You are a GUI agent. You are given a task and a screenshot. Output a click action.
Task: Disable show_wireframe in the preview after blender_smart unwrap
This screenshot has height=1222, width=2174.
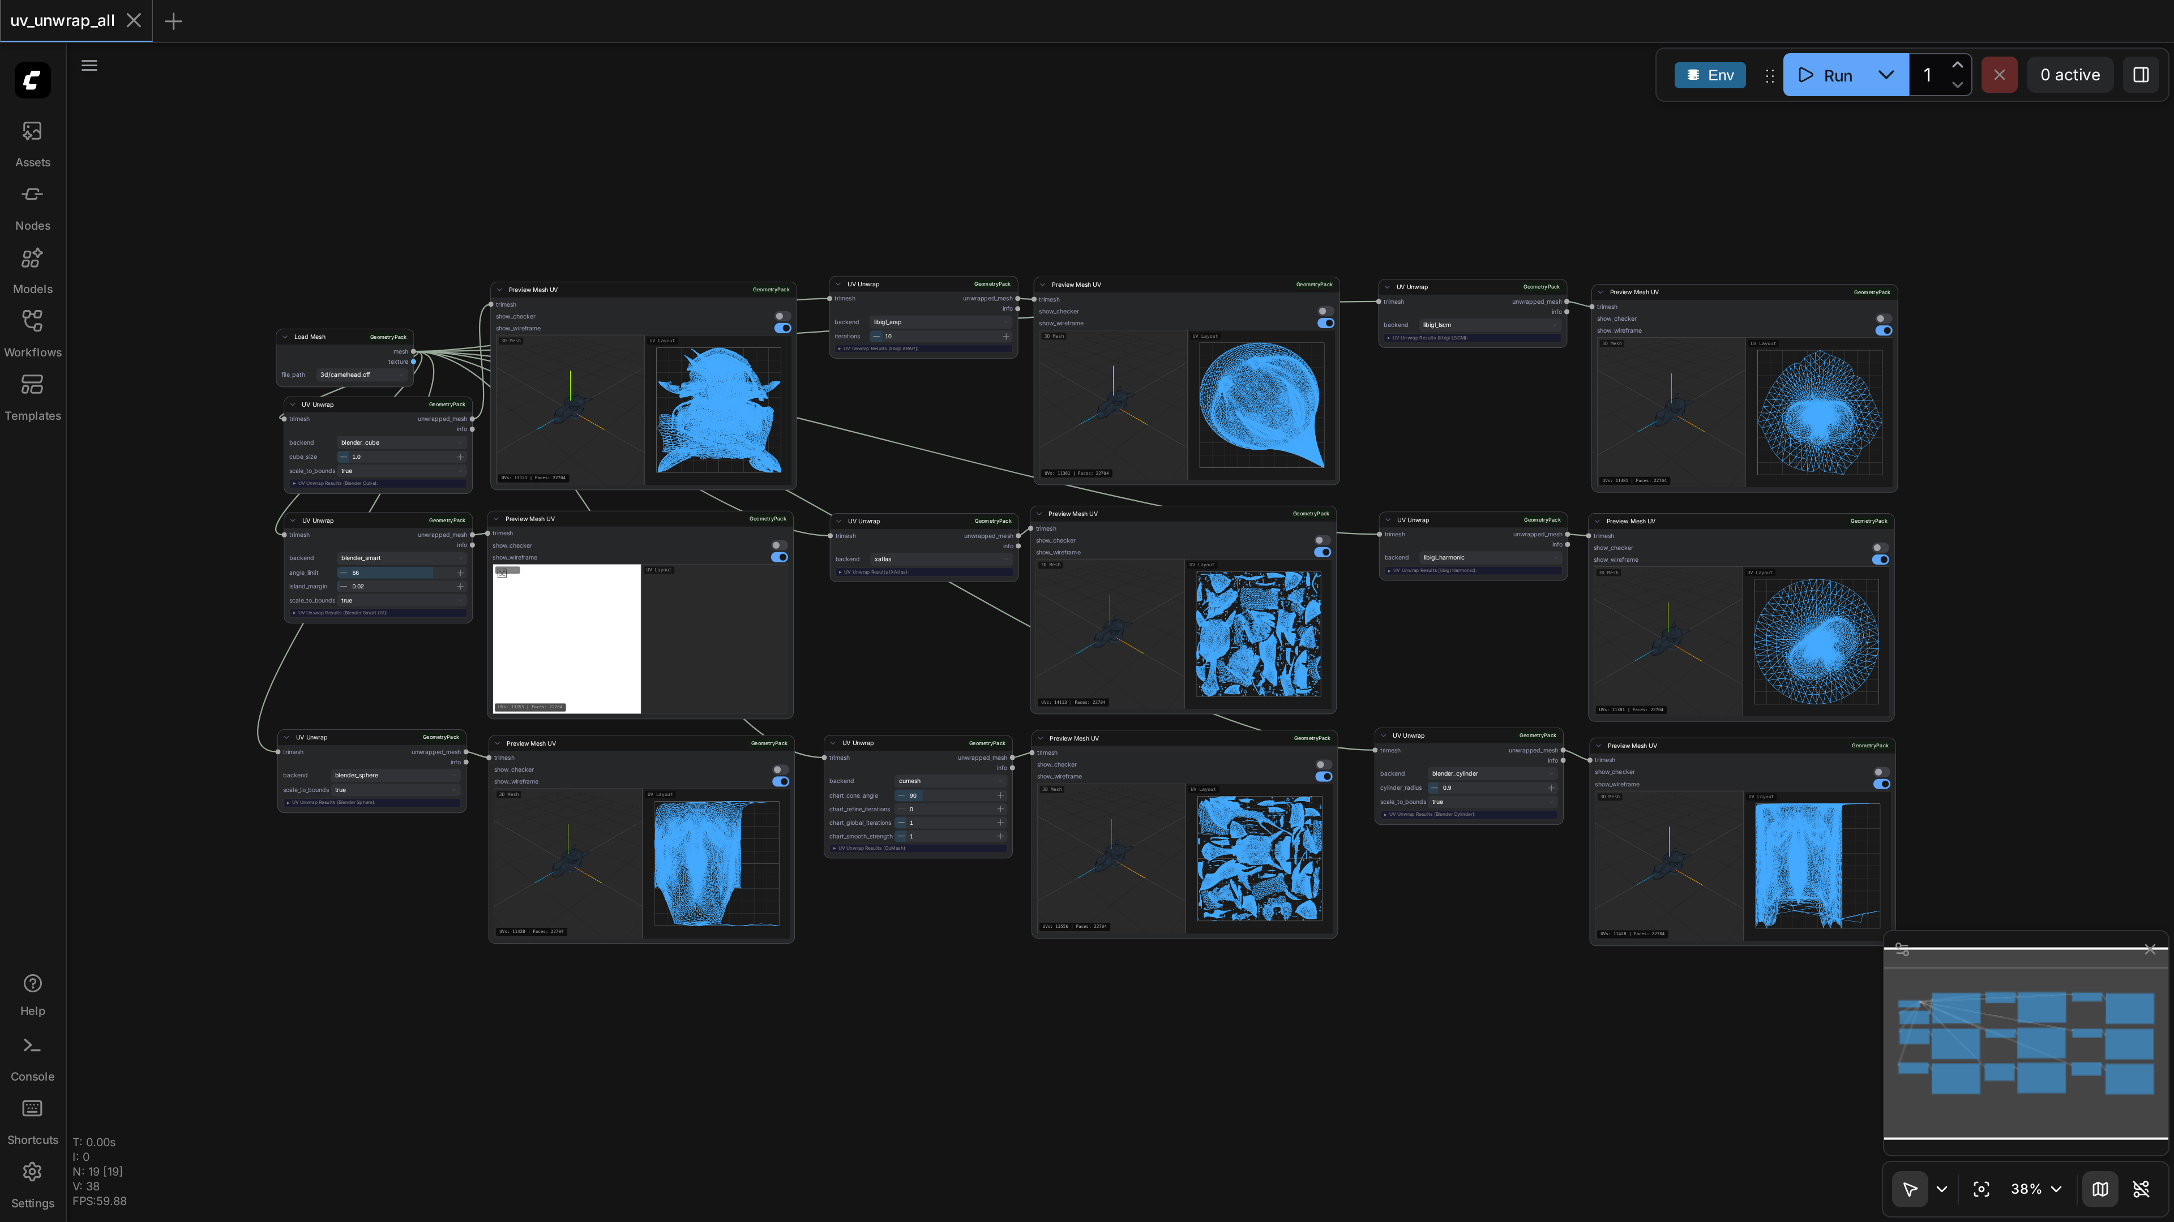click(x=779, y=557)
